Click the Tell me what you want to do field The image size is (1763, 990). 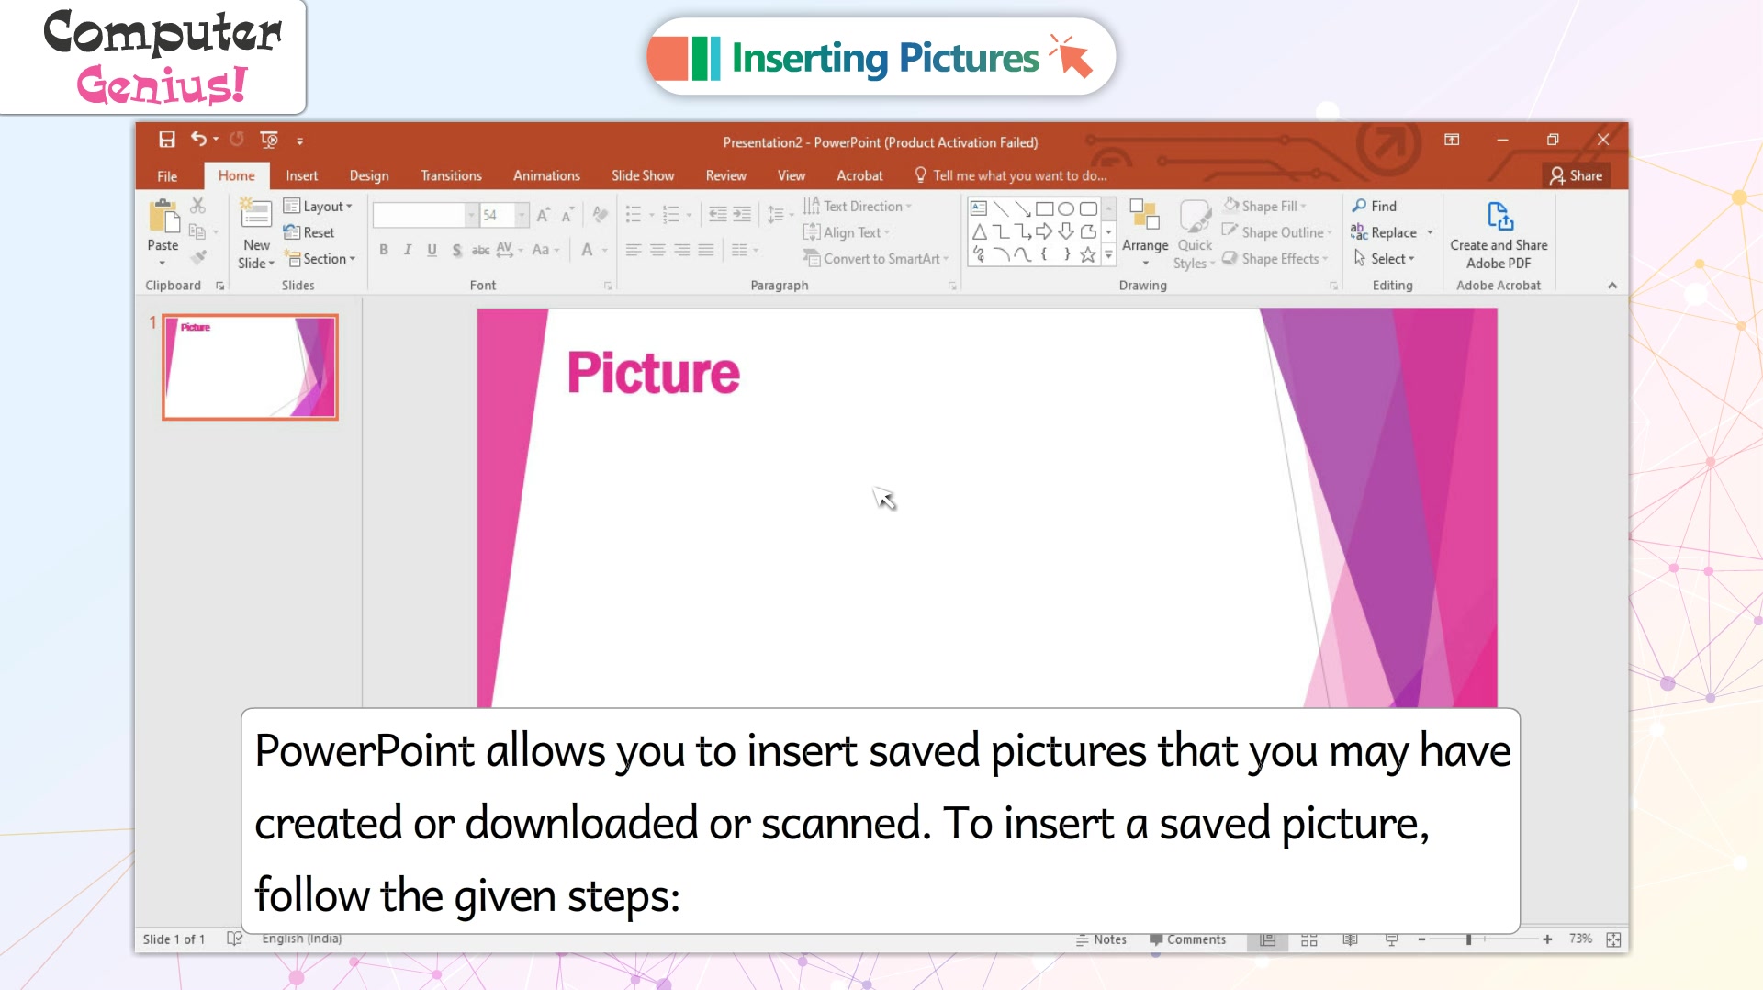click(1012, 175)
